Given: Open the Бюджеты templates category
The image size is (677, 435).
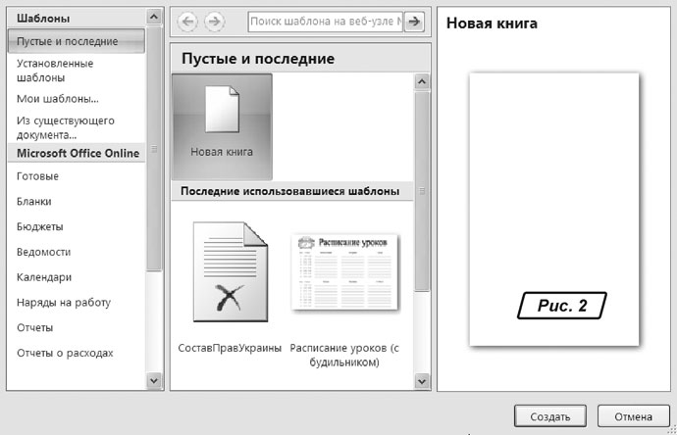Looking at the screenshot, I should pyautogui.click(x=40, y=226).
